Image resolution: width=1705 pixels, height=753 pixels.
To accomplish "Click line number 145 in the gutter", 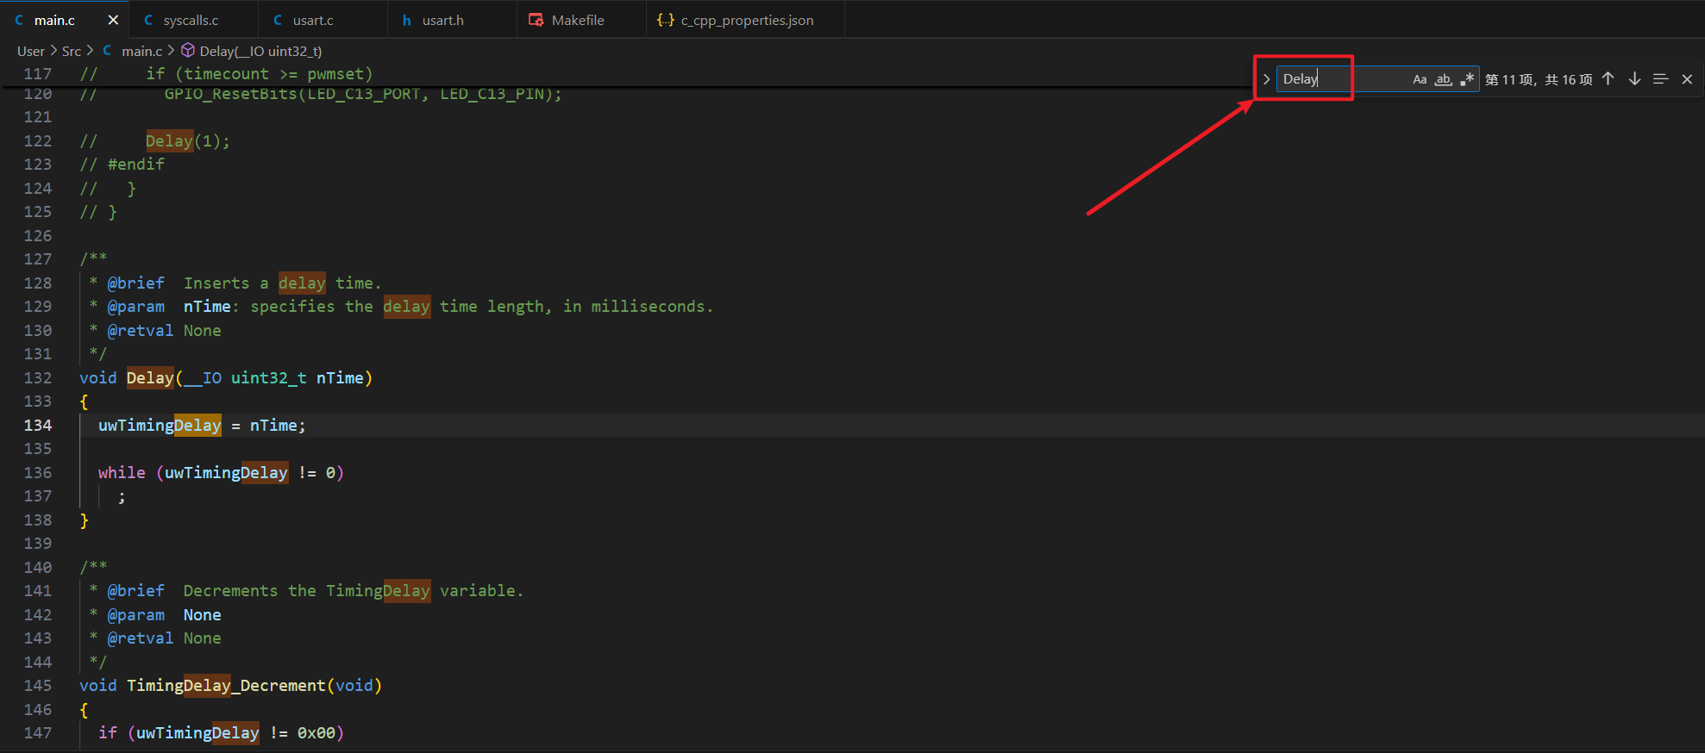I will (38, 686).
